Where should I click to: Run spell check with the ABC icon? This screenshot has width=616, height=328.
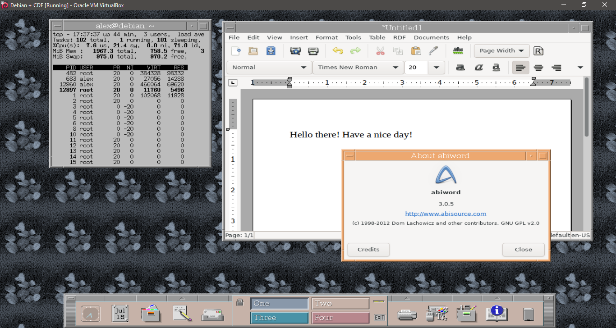458,50
